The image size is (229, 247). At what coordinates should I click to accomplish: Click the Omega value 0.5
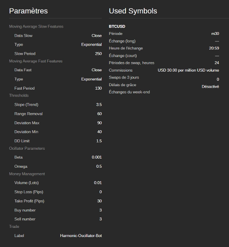pos(99,167)
